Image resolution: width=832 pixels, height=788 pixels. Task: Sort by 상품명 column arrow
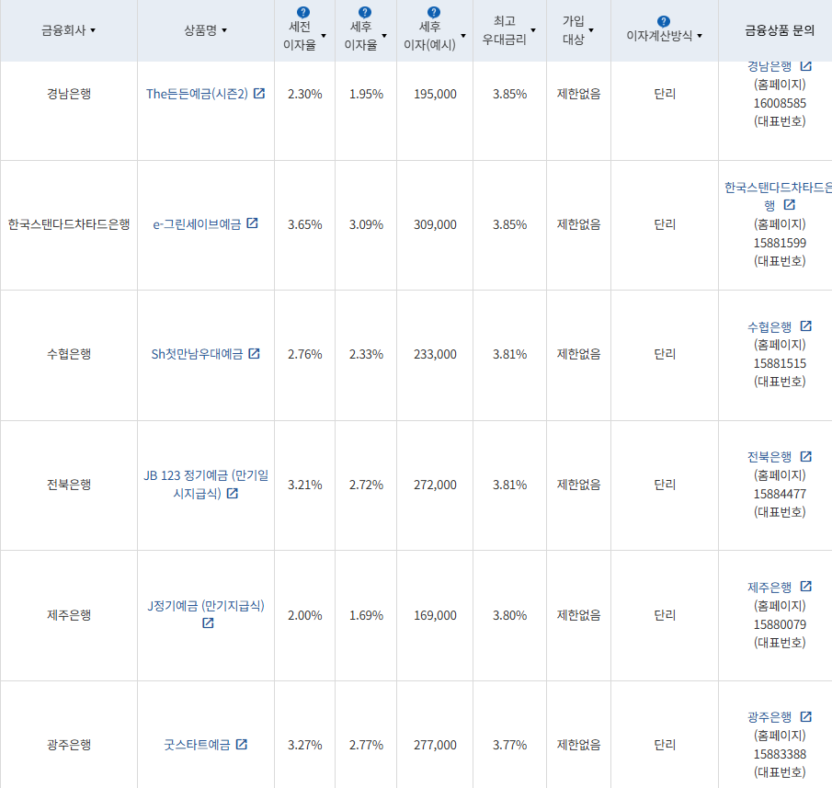pyautogui.click(x=224, y=30)
